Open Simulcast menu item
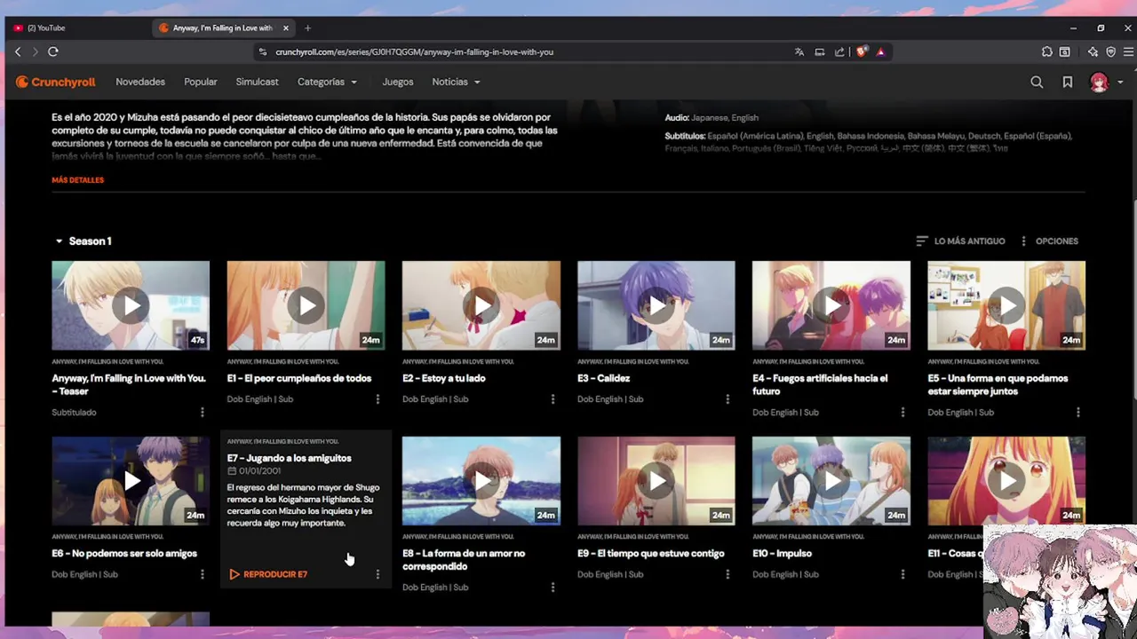 [257, 82]
